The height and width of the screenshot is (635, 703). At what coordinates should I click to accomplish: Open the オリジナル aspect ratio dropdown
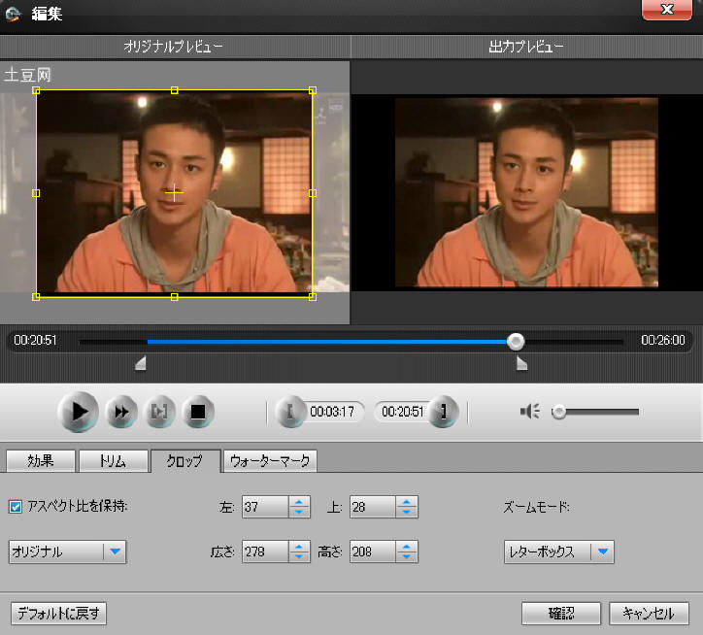click(x=67, y=551)
